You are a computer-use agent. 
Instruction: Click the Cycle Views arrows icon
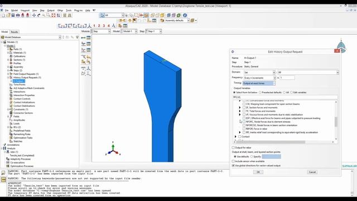click(x=58, y=15)
